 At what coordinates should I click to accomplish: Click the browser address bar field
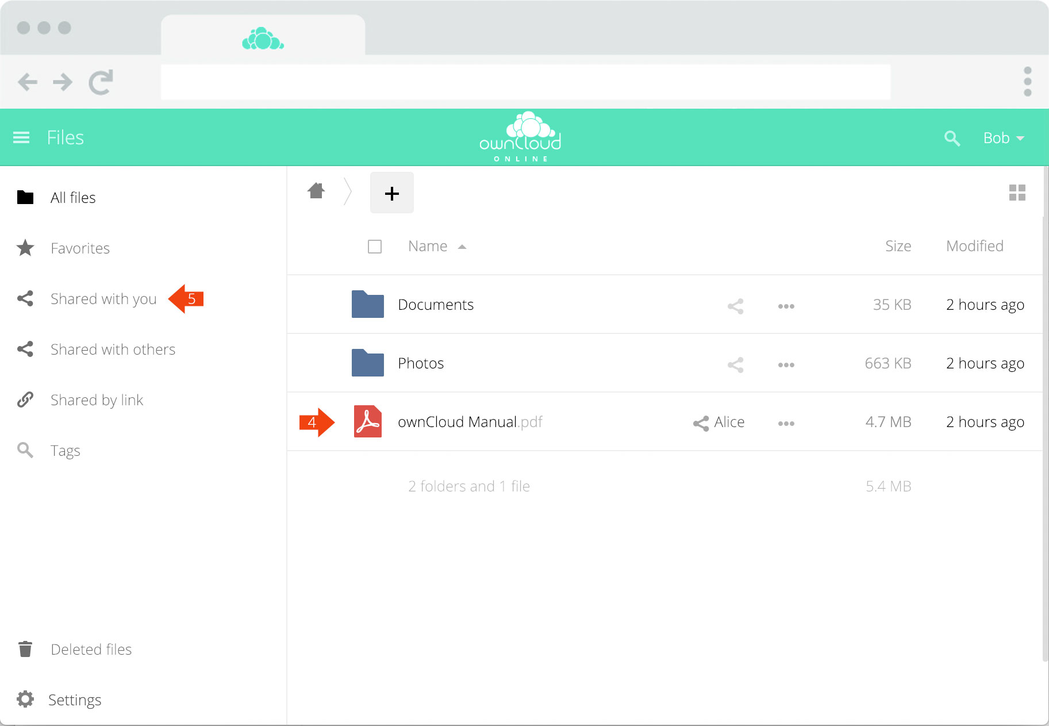point(525,82)
